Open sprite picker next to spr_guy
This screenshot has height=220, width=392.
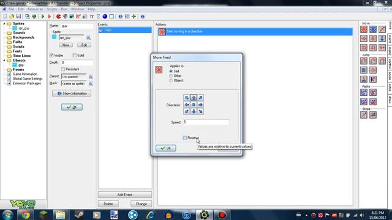coord(88,38)
